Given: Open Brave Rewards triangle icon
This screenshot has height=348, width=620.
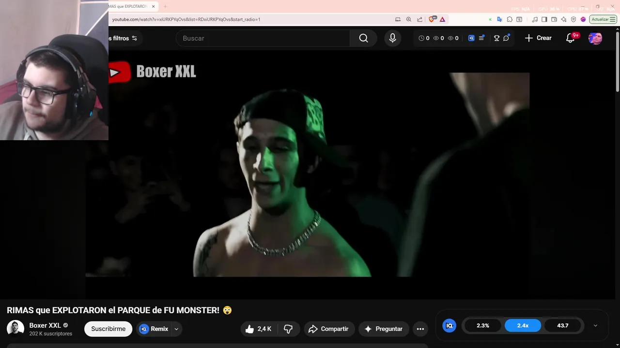Looking at the screenshot, I should click(x=442, y=19).
